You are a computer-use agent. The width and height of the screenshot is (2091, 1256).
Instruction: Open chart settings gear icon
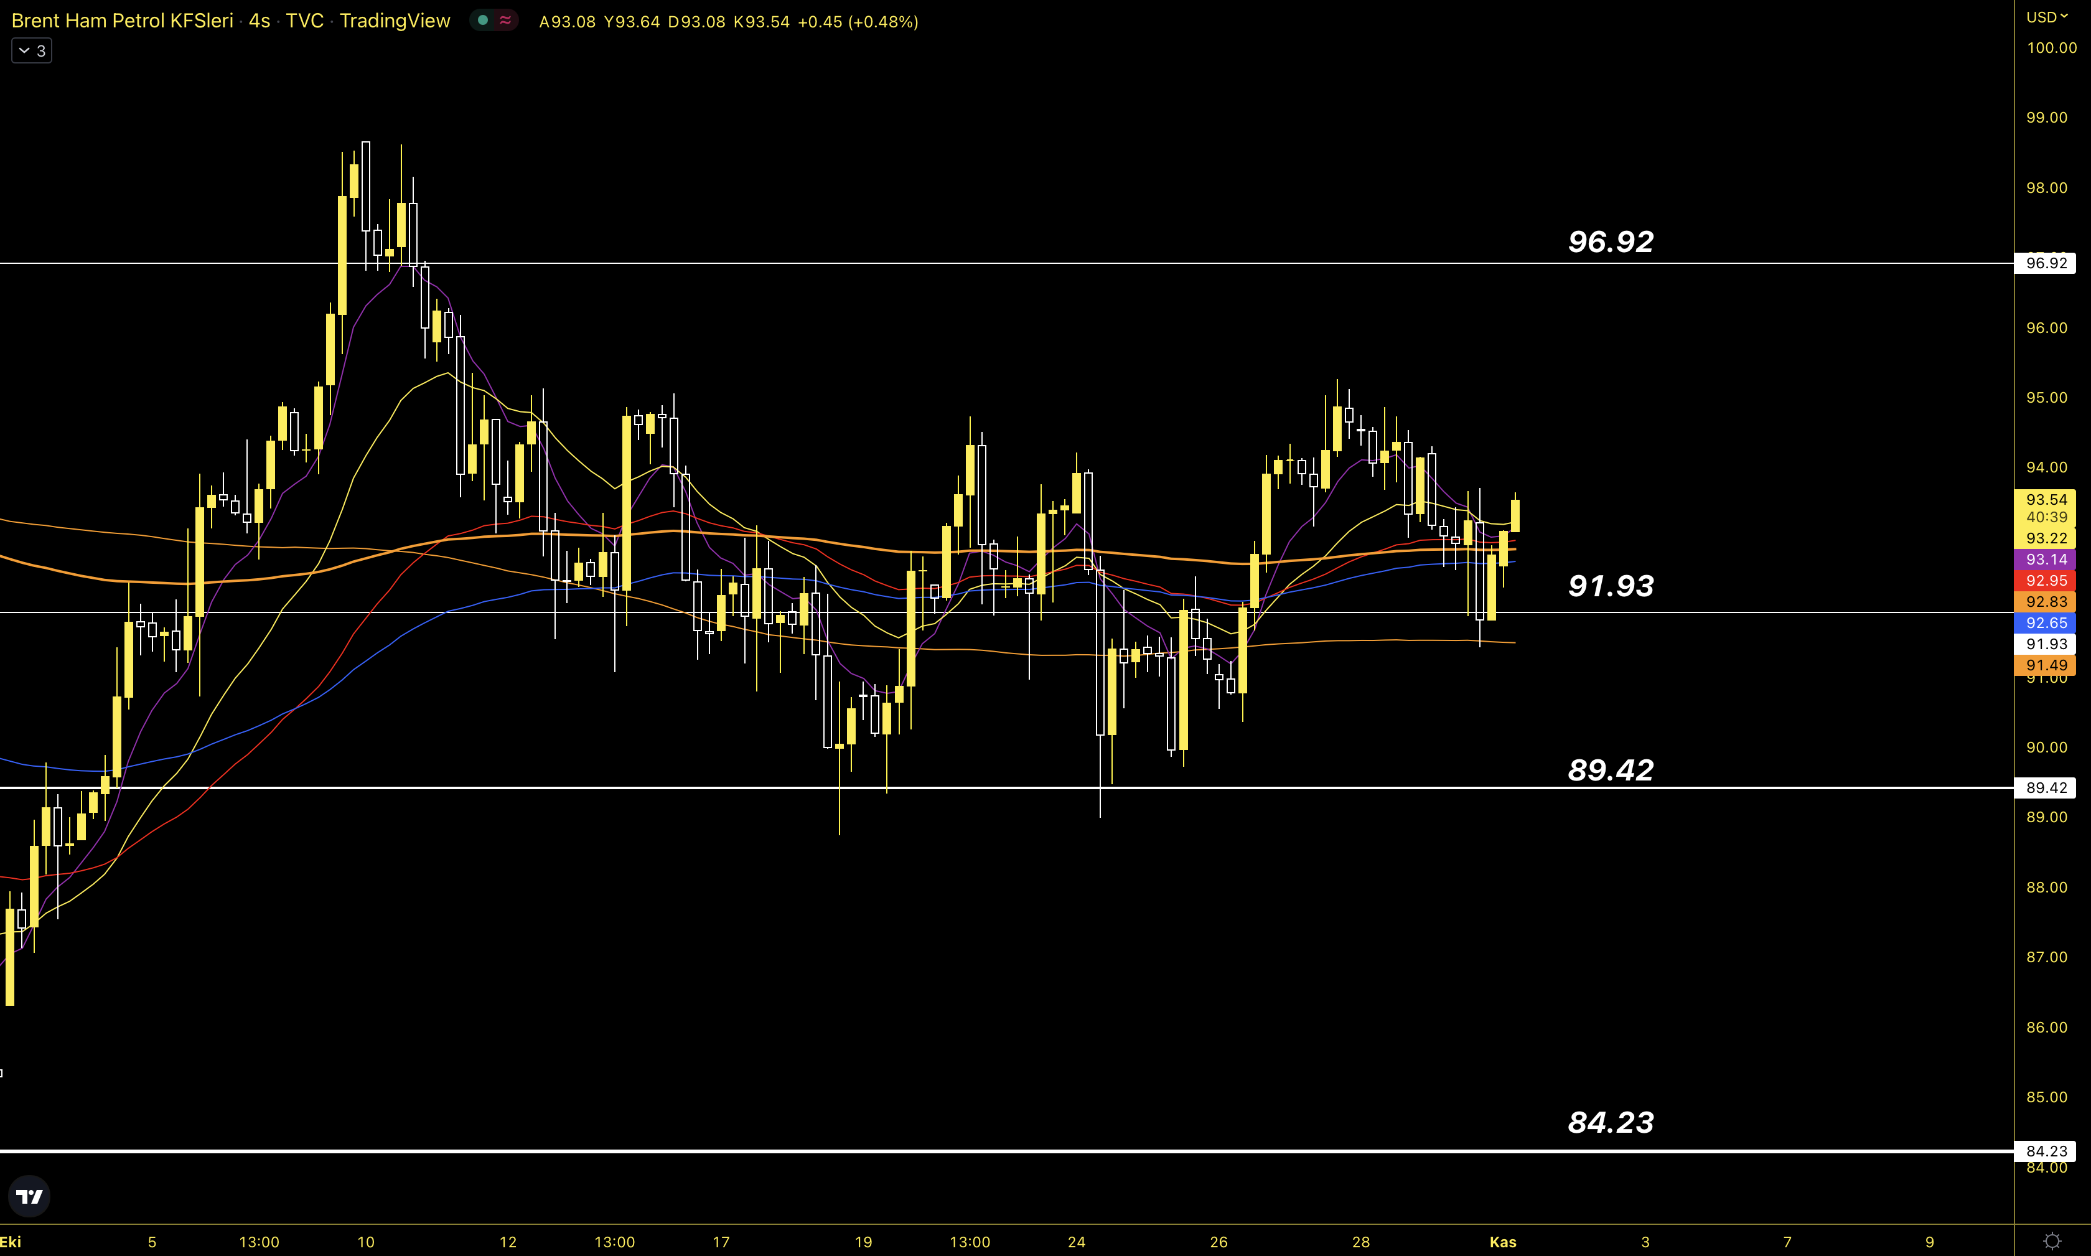pyautogui.click(x=2052, y=1241)
